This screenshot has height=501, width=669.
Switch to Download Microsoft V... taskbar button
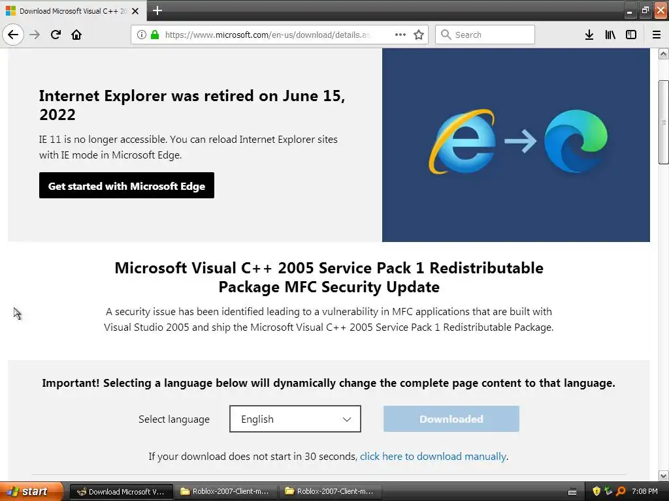121,492
